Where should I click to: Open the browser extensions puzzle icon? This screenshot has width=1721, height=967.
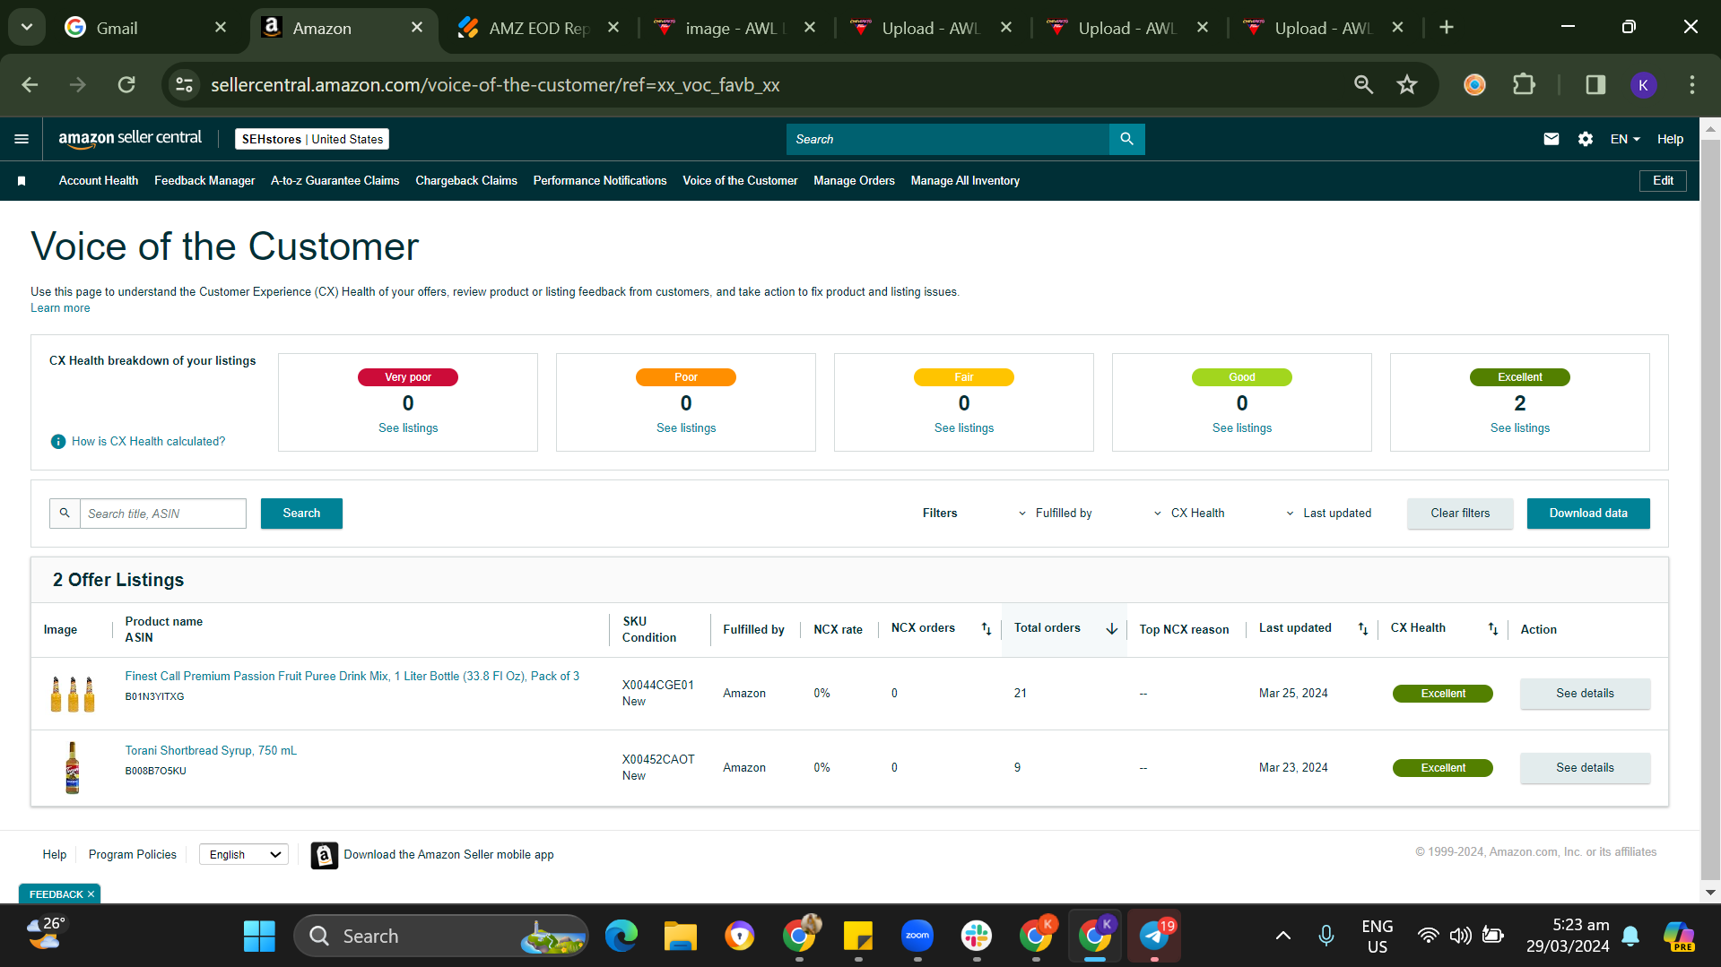point(1524,85)
